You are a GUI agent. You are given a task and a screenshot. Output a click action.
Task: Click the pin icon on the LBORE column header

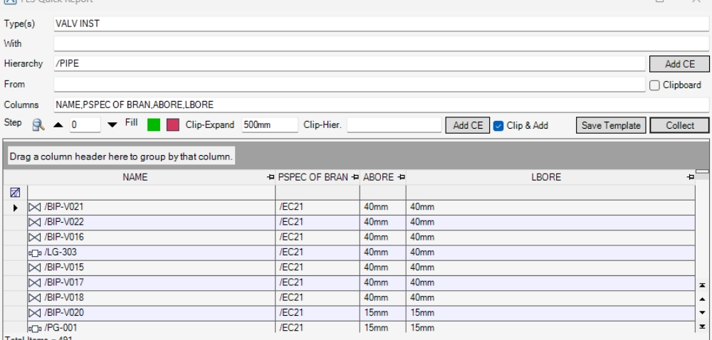[x=689, y=176]
